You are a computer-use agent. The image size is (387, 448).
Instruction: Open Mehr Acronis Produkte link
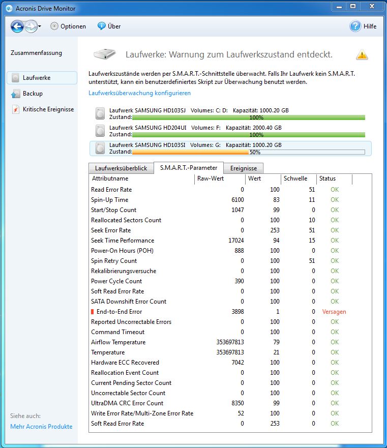(x=41, y=427)
